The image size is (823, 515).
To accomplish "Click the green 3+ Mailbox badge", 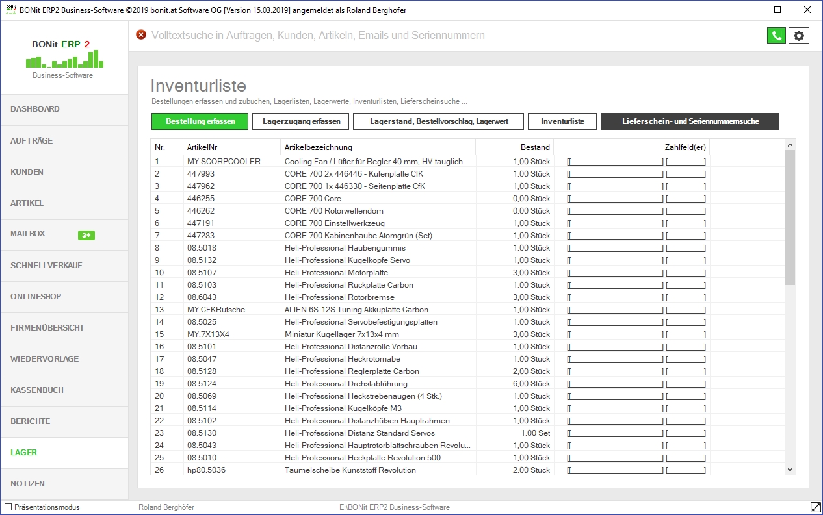I will (86, 235).
